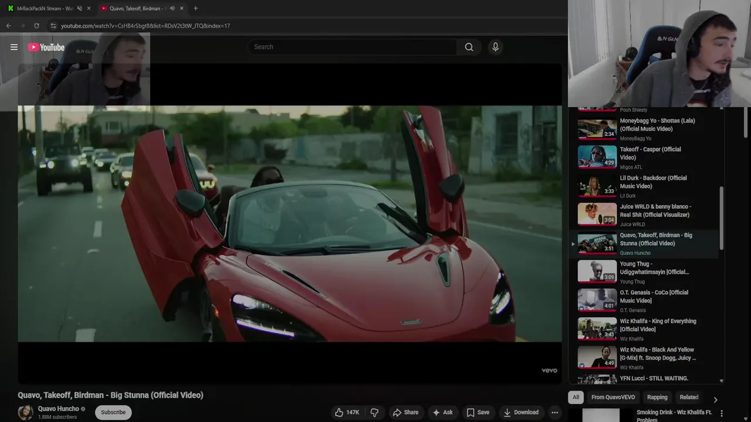This screenshot has height=422, width=751.
Task: Open Quavo Huncho channel name link
Action: pyautogui.click(x=58, y=409)
